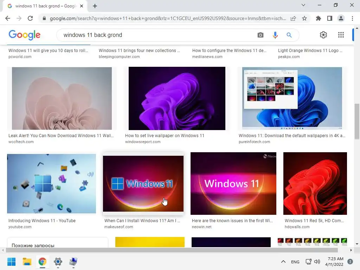
Task: Open Introducing Windows 11 - YouTube link
Action: coord(42,221)
